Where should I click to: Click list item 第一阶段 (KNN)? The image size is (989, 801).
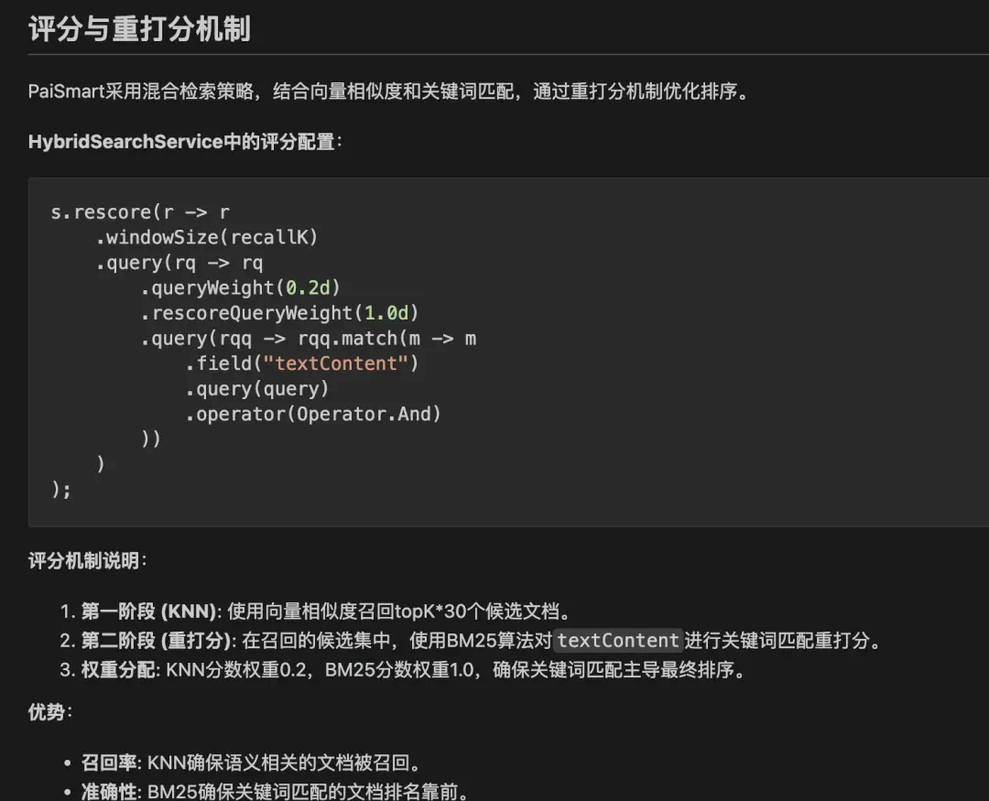click(x=316, y=612)
